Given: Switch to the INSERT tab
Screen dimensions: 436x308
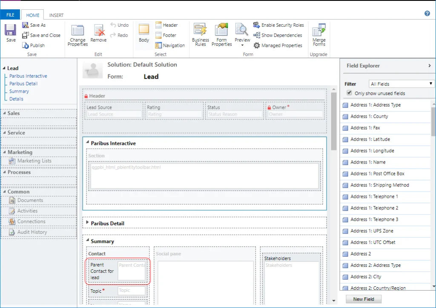Looking at the screenshot, I should coord(57,15).
